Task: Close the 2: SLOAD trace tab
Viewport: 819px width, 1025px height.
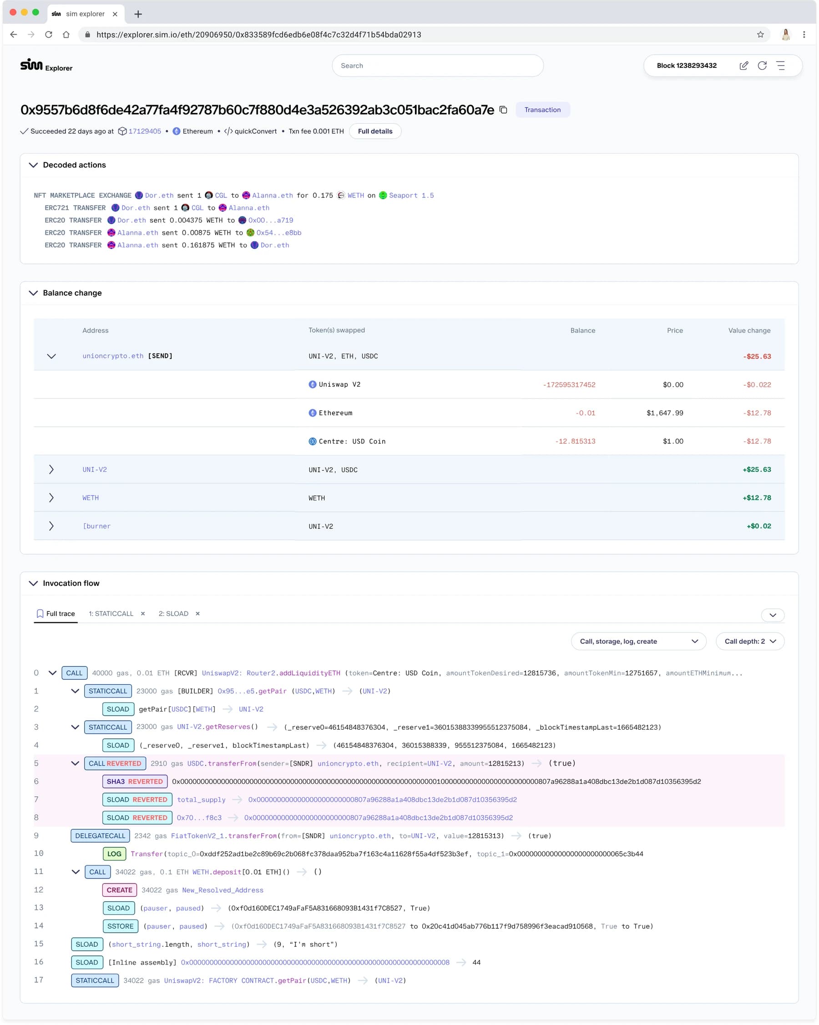Action: click(x=198, y=614)
